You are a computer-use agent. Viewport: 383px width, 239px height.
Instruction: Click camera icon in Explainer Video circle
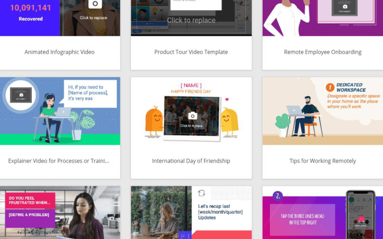(x=22, y=94)
